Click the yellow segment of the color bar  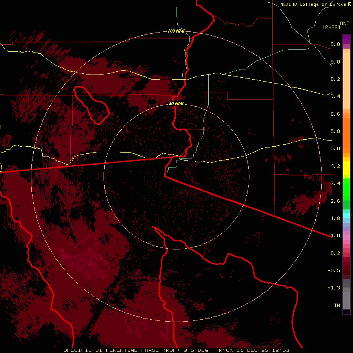[346, 168]
